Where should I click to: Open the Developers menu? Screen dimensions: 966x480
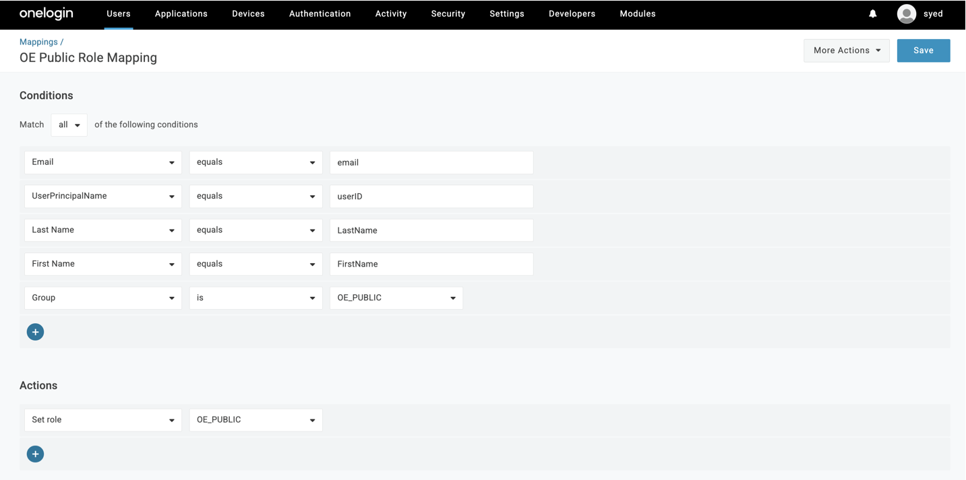pyautogui.click(x=572, y=13)
